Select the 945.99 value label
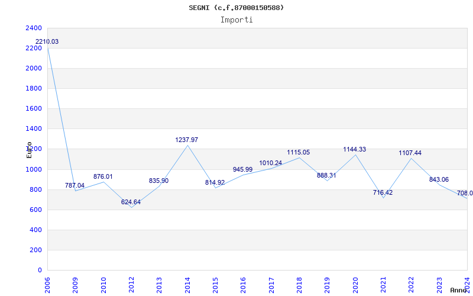473x296 pixels. (x=242, y=170)
